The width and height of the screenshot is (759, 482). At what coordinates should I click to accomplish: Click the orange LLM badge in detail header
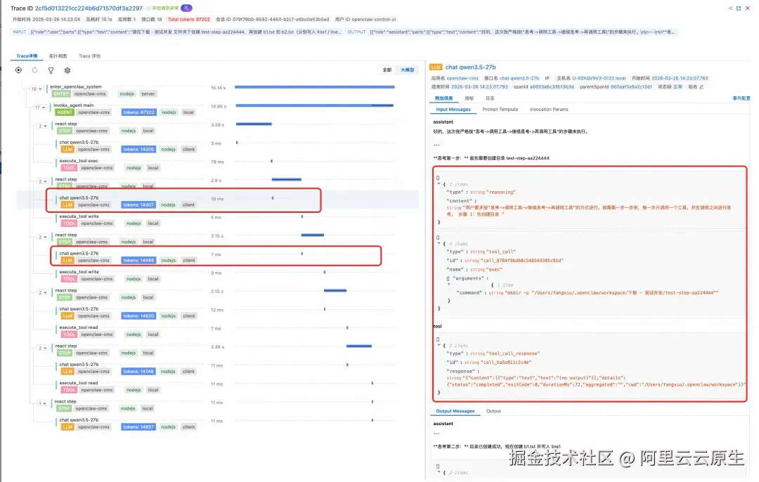436,67
